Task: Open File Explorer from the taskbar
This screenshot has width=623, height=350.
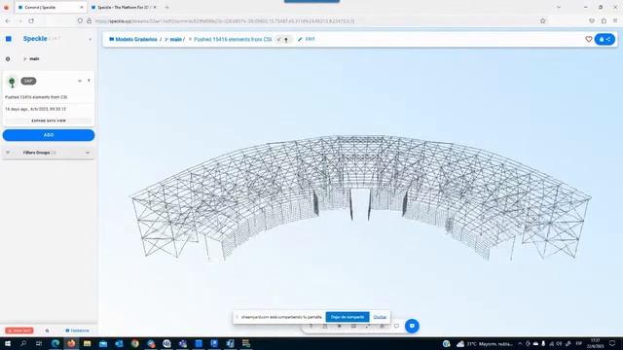Action: (87, 343)
